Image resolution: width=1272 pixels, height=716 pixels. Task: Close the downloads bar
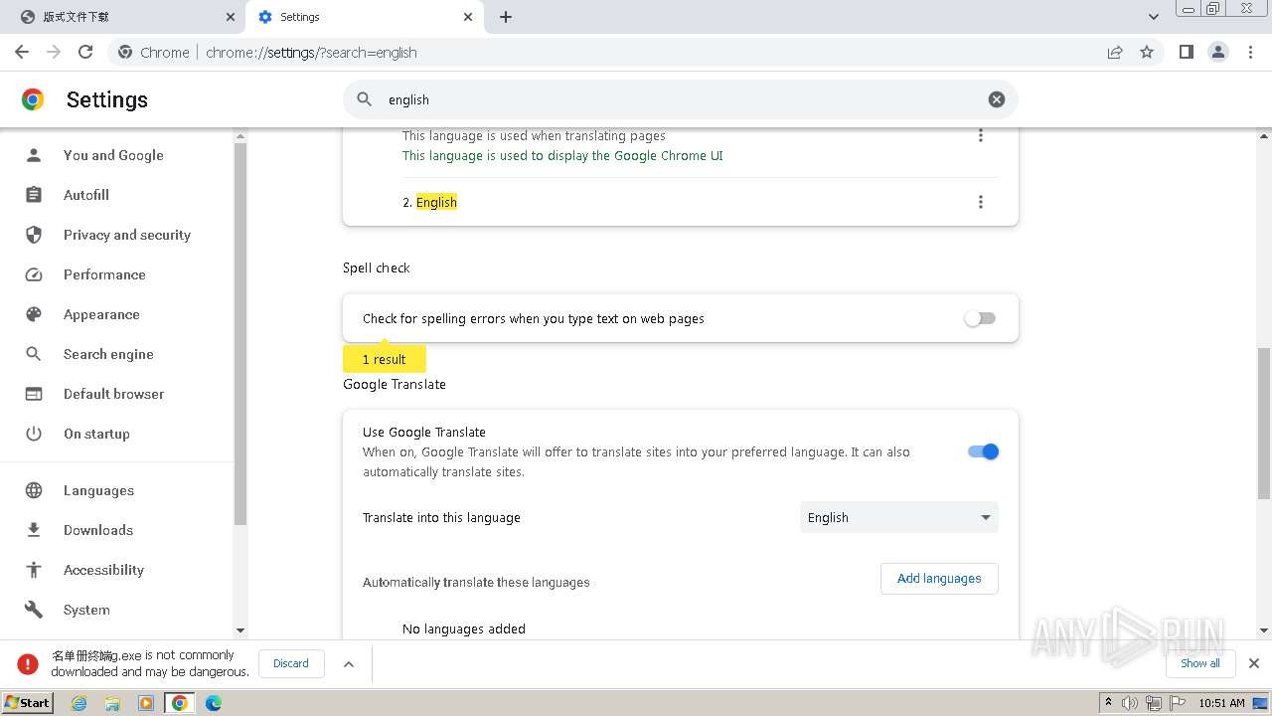pyautogui.click(x=1253, y=663)
